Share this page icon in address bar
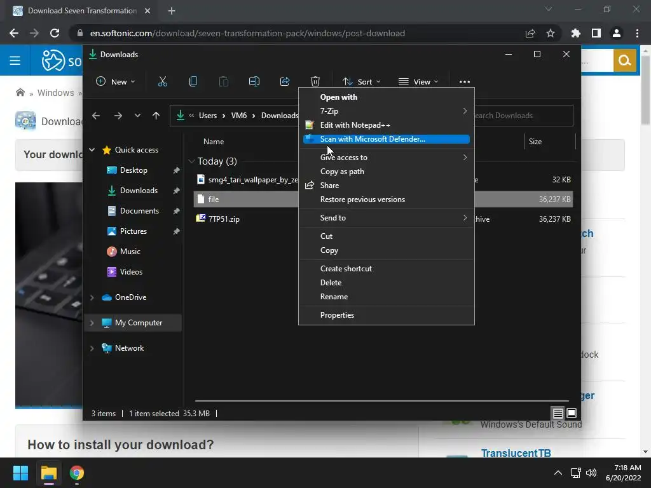The image size is (651, 488). 530,33
